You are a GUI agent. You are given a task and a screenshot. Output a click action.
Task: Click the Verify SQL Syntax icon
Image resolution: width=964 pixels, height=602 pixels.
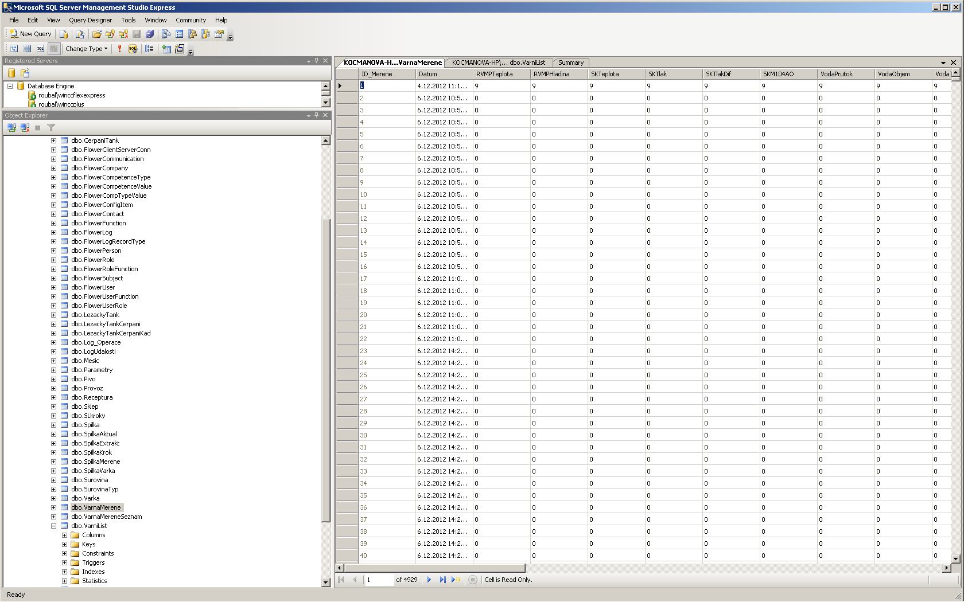point(133,49)
